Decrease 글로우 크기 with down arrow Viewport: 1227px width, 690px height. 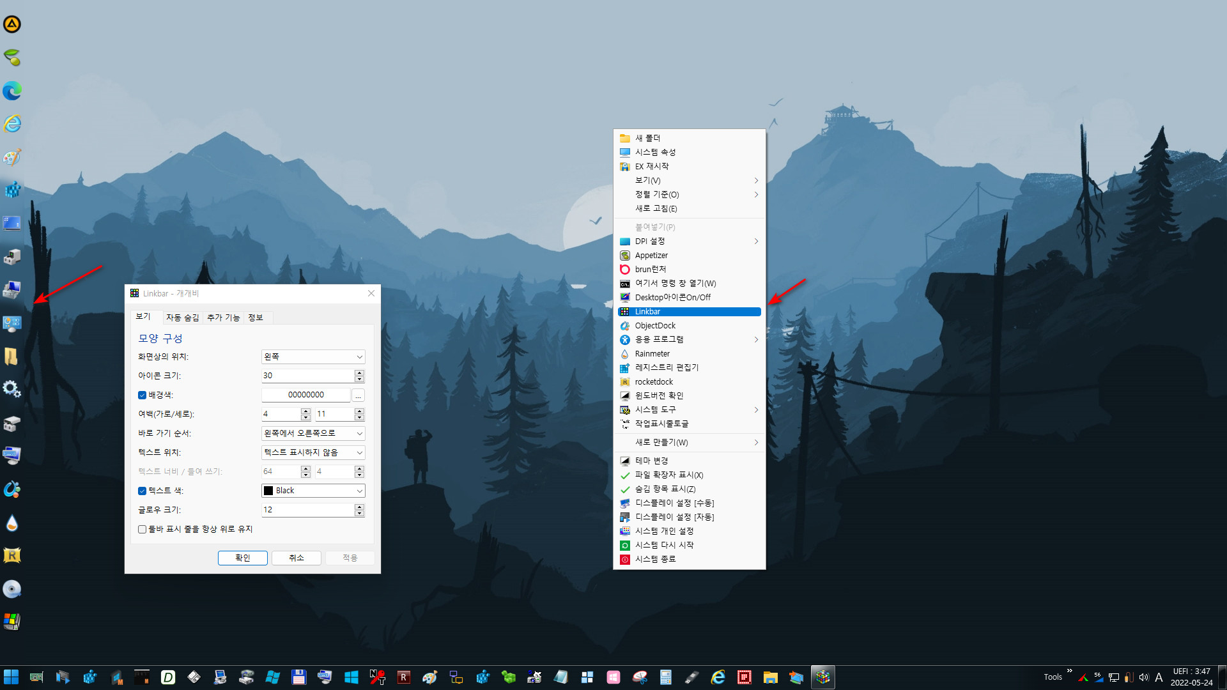[359, 513]
